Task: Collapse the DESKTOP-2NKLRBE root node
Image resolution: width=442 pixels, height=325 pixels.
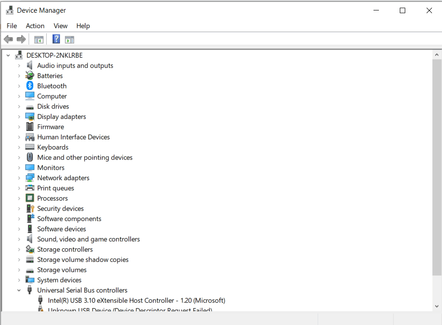Action: click(x=8, y=55)
